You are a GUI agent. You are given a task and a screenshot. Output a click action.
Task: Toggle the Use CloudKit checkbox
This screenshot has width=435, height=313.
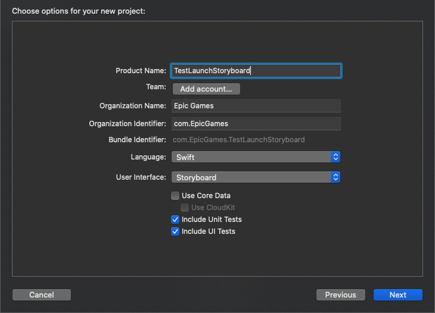pyautogui.click(x=185, y=208)
